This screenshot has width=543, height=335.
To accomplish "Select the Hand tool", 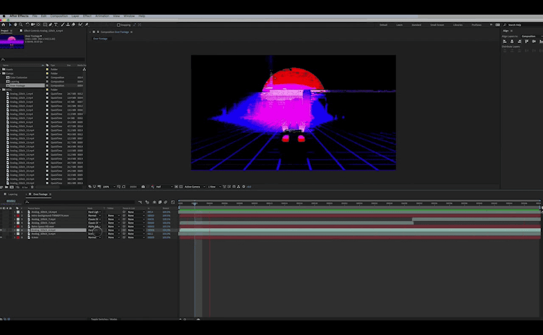I will (x=15, y=25).
